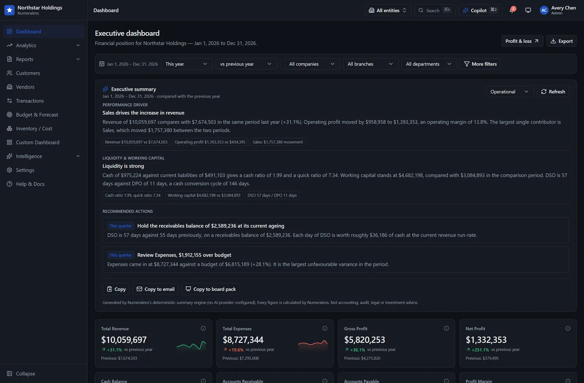Click the calendar icon beside date range
584x383 pixels.
[x=102, y=64]
